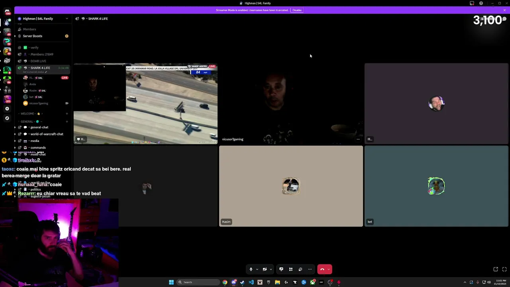
Task: Mute the microphone in call controls
Action: pyautogui.click(x=251, y=269)
